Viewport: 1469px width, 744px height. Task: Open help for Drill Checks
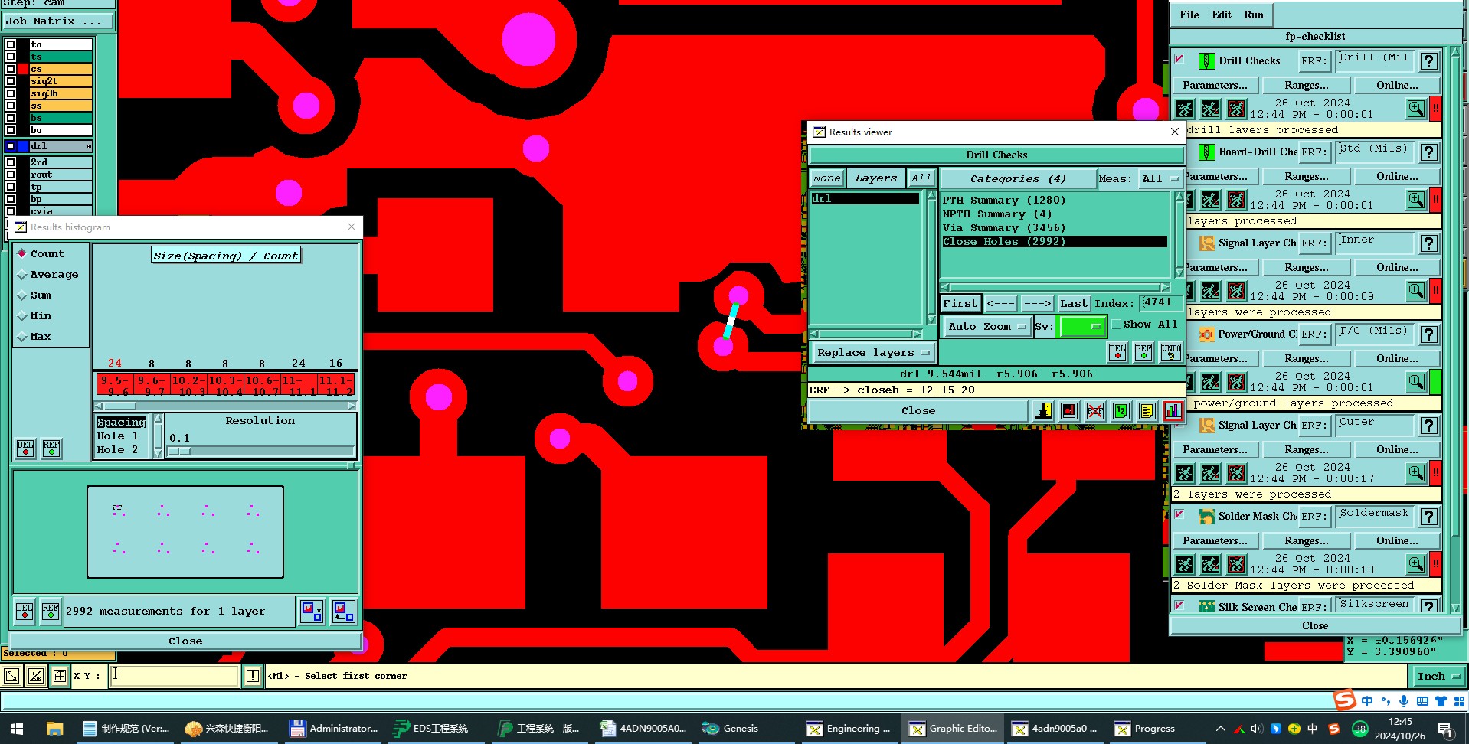click(1428, 61)
